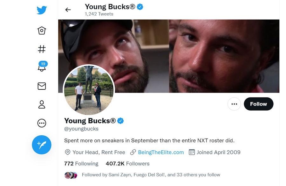Open the BeingTheElite.com link
Image resolution: width=286 pixels, height=186 pixels.
click(161, 152)
